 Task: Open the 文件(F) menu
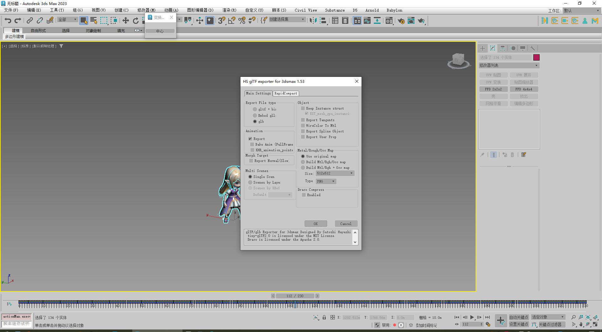tap(11, 10)
